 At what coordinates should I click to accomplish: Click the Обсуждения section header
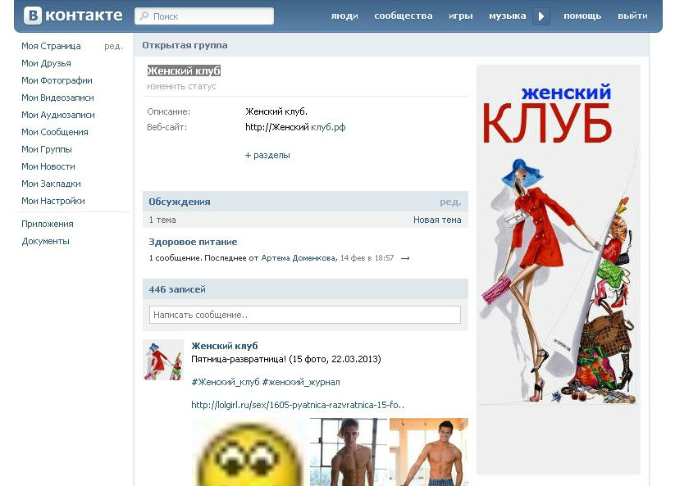[x=180, y=202]
